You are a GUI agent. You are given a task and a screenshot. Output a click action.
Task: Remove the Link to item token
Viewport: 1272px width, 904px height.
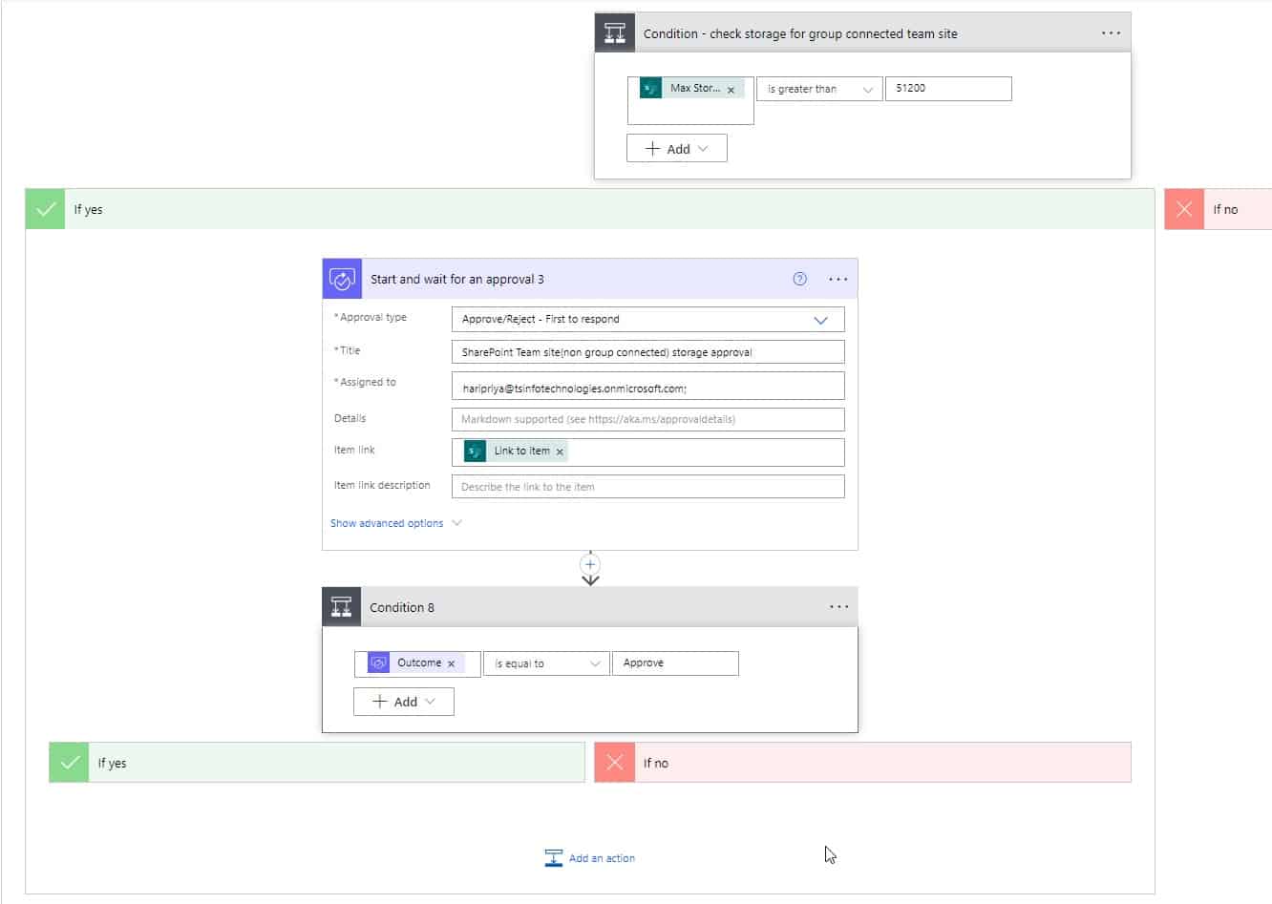point(560,452)
